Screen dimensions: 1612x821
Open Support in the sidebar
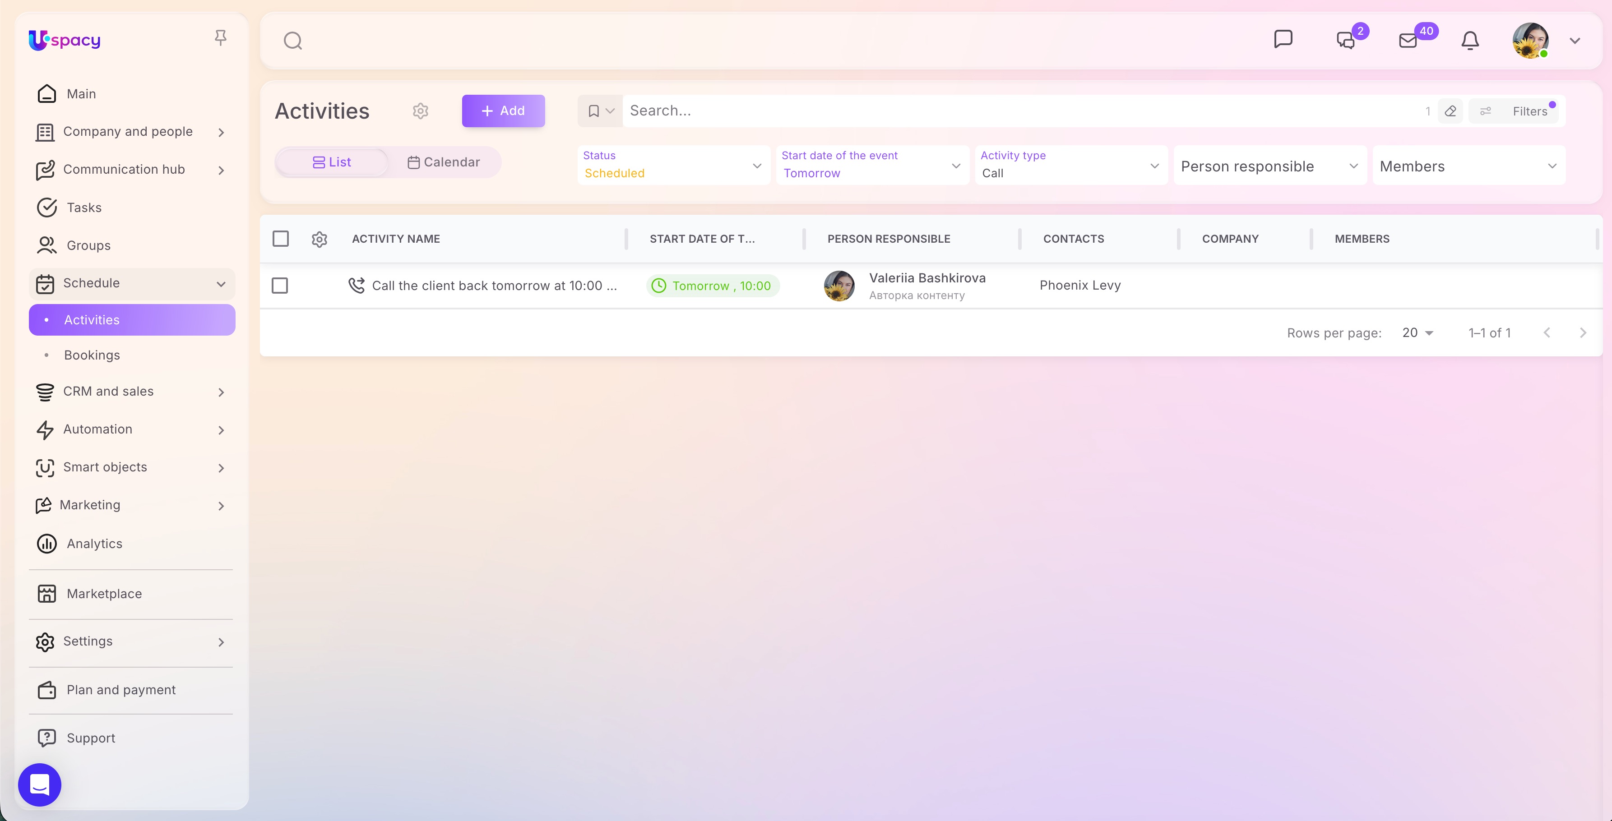point(132,738)
